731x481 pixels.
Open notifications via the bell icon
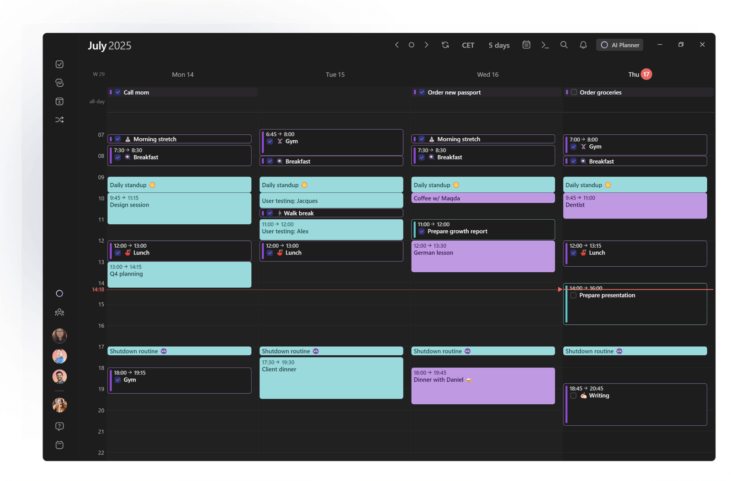click(x=583, y=45)
